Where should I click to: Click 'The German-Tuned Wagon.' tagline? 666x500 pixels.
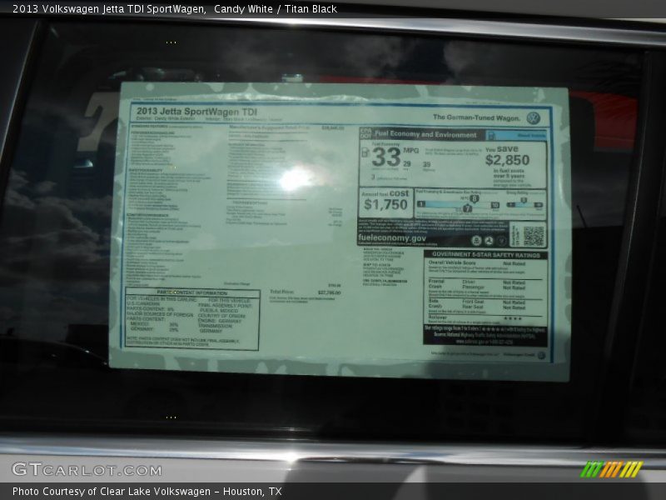click(x=476, y=117)
